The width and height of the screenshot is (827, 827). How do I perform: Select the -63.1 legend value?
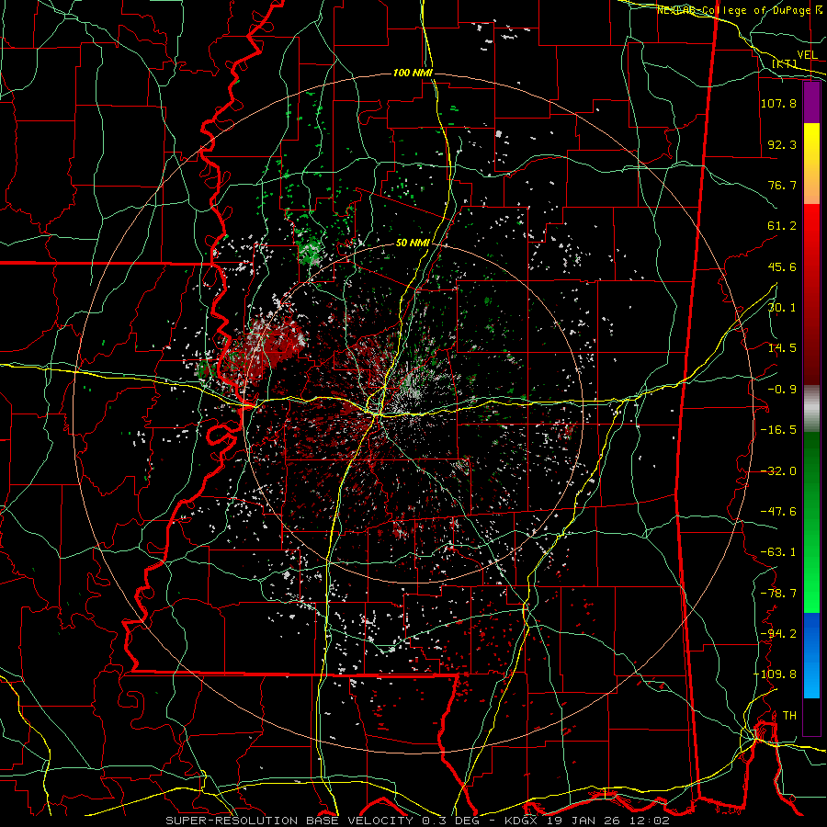click(x=778, y=552)
